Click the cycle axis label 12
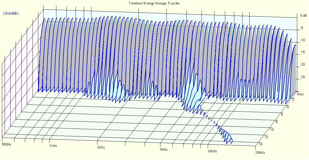 pos(266,137)
